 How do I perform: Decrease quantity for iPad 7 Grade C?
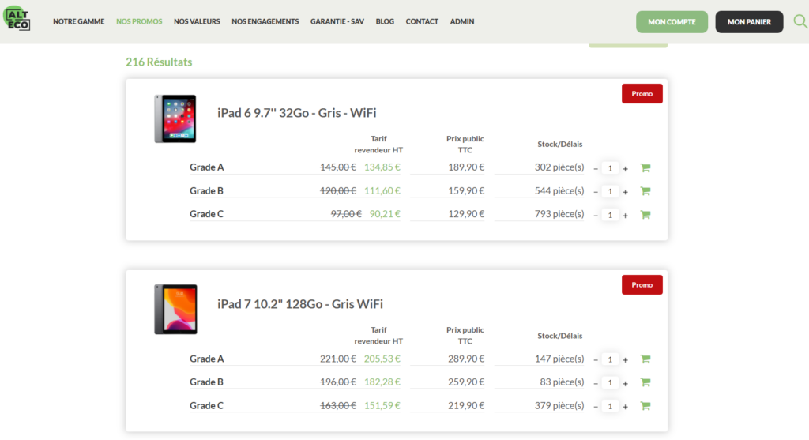[x=596, y=407]
